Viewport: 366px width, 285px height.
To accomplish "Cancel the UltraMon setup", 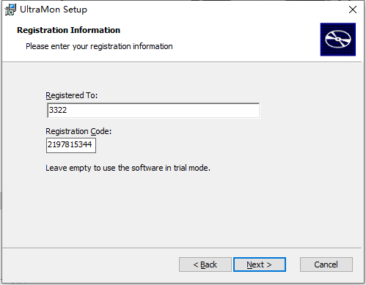I will [x=326, y=264].
